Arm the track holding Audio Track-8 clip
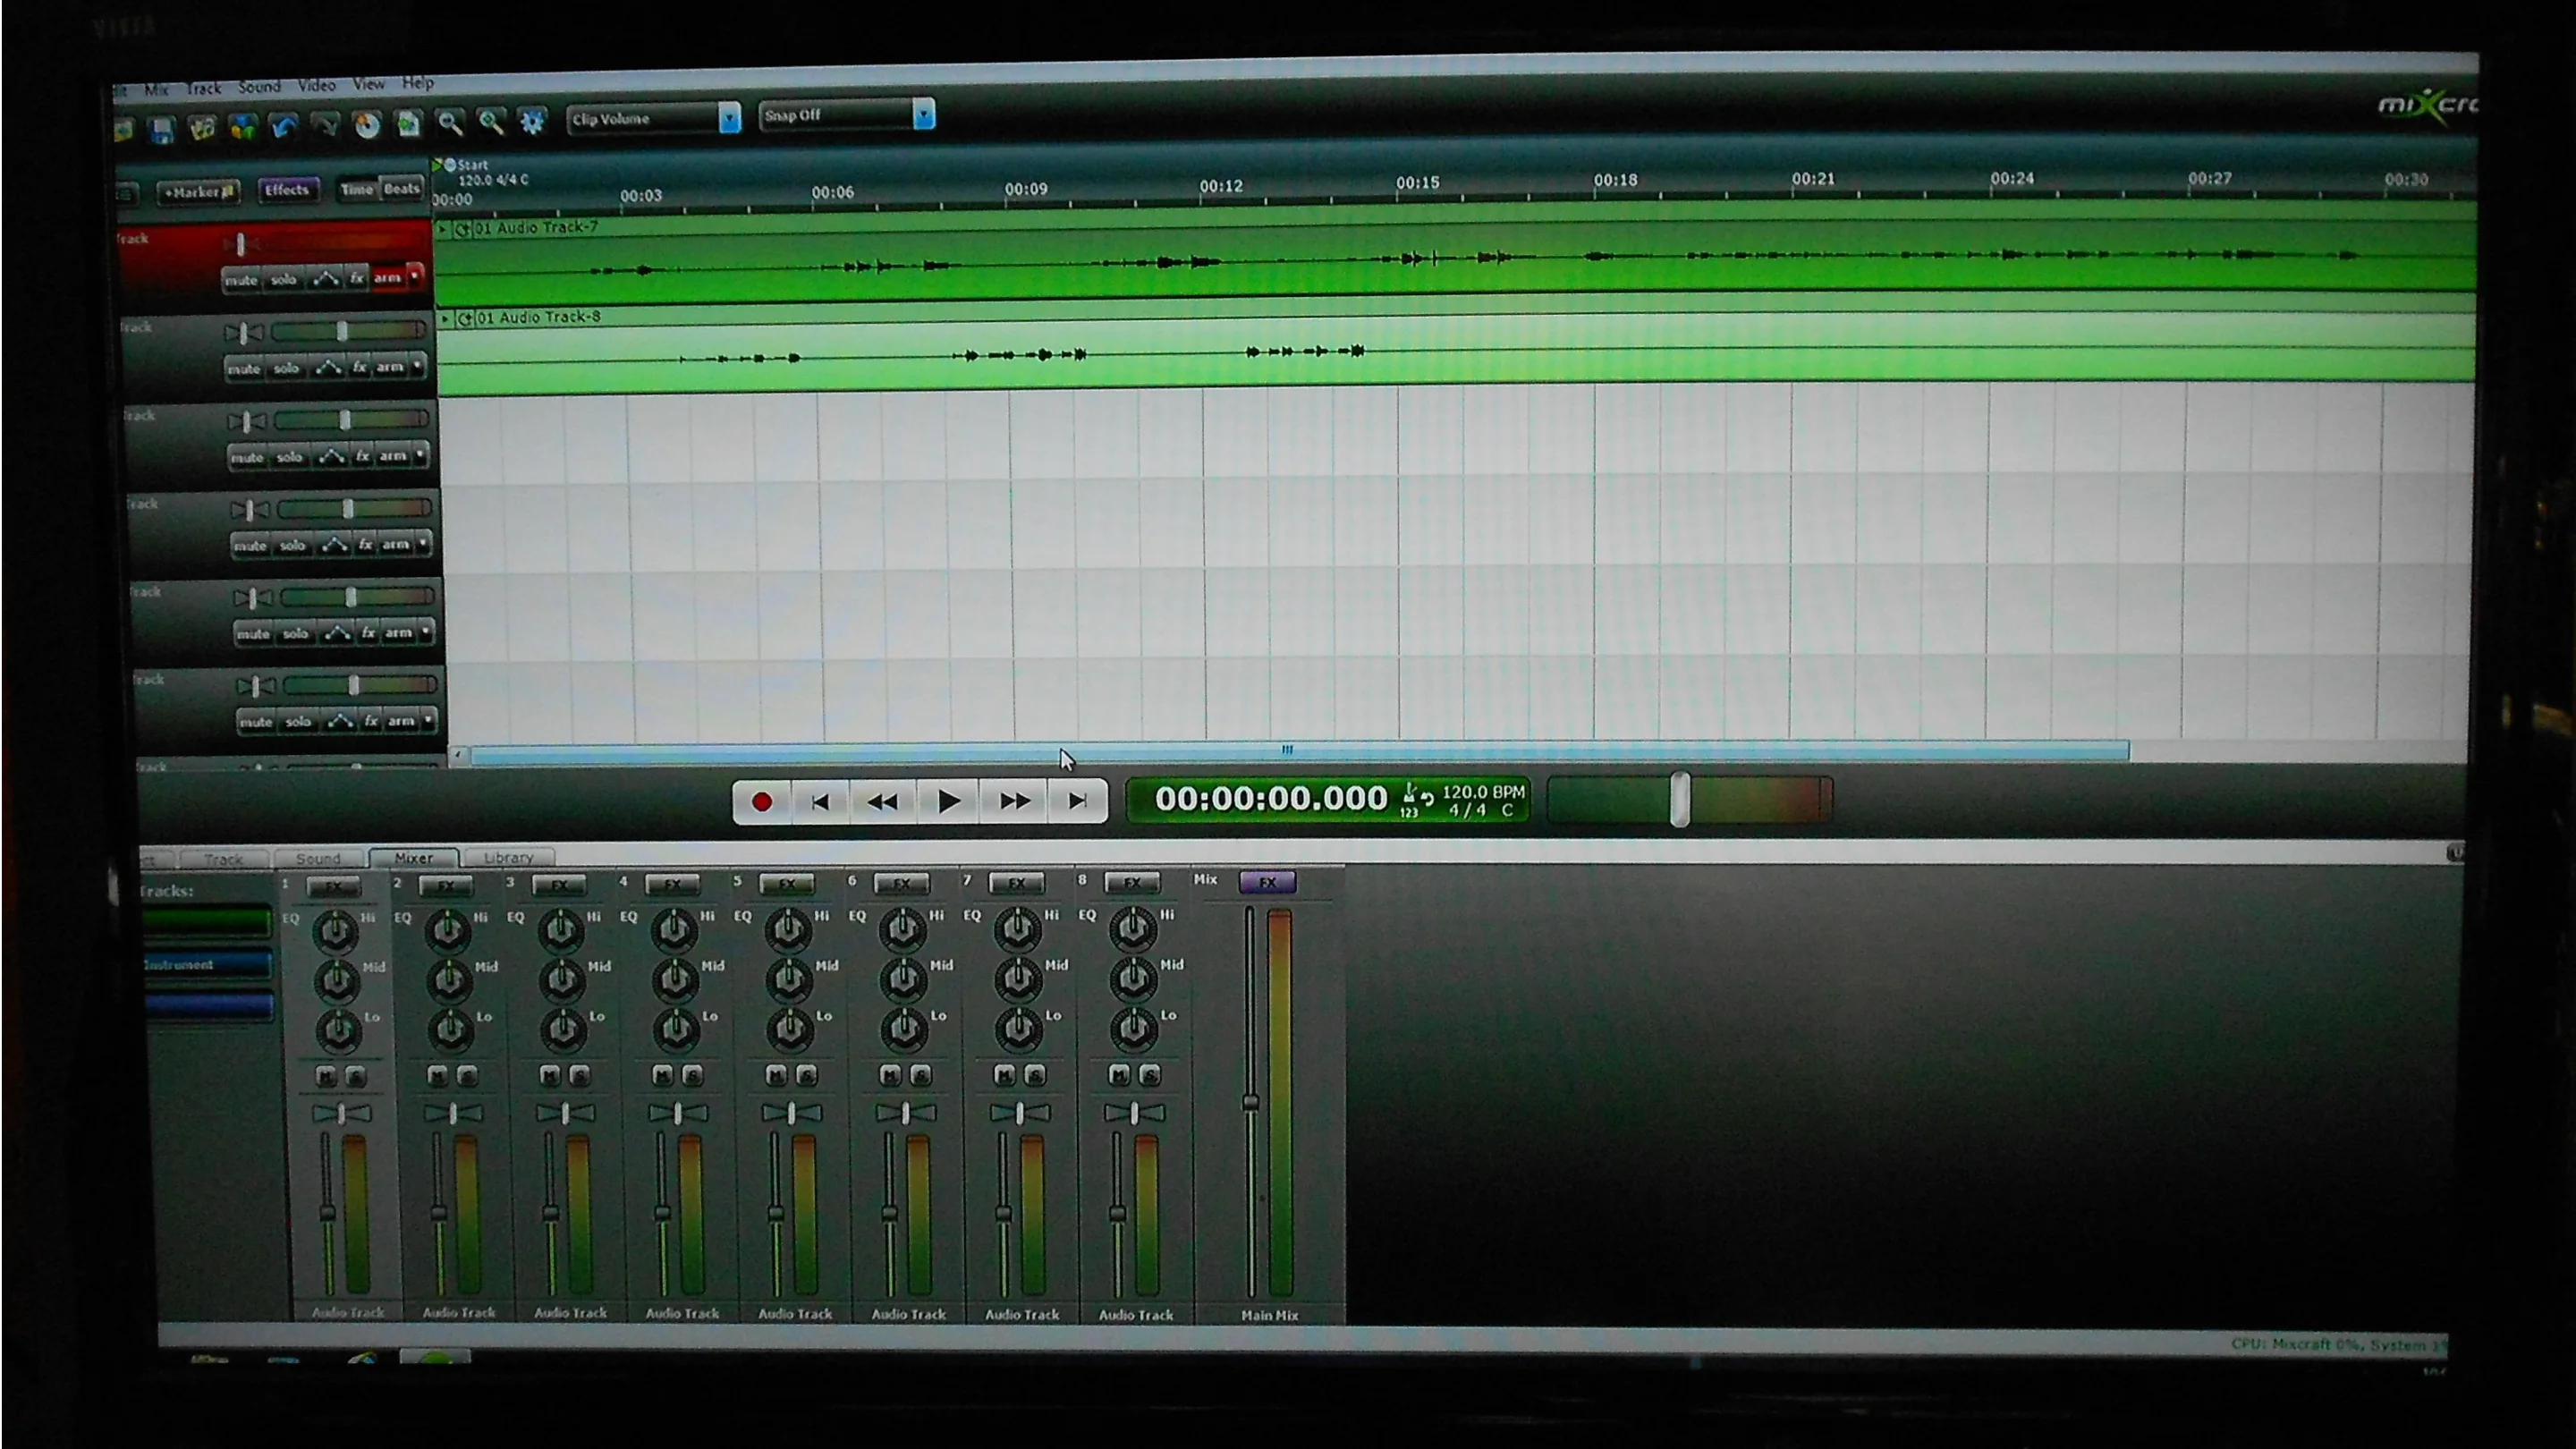Viewport: 2576px width, 1449px height. tap(390, 367)
